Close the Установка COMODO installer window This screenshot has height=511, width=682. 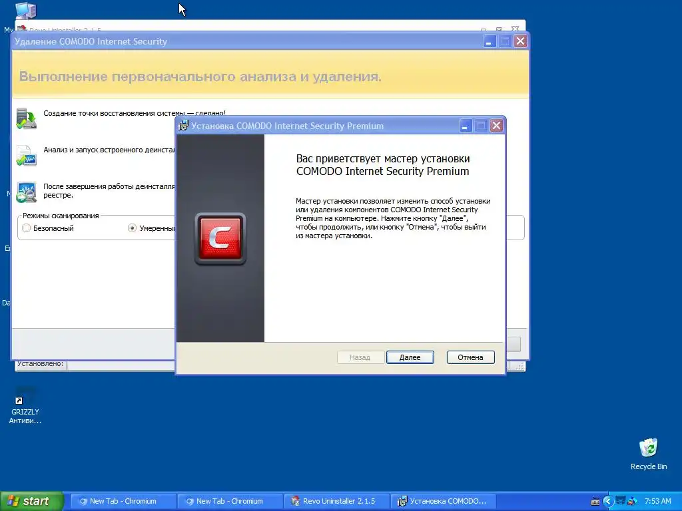pos(496,126)
